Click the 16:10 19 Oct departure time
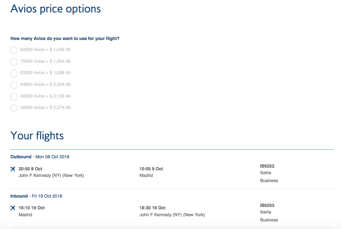The width and height of the screenshot is (341, 229). [x=31, y=208]
